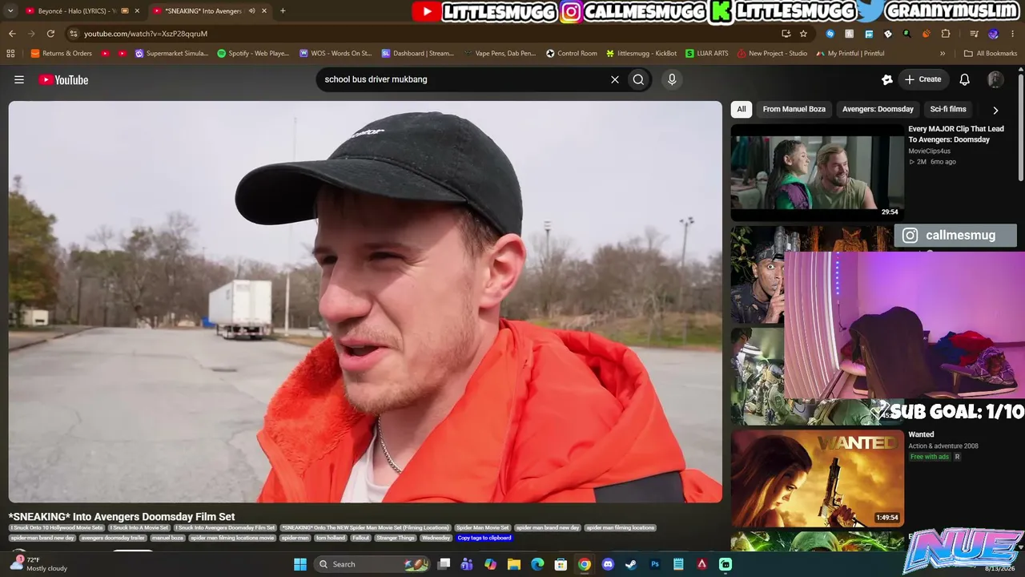
Task: Click the YouTube Create button
Action: coord(922,79)
